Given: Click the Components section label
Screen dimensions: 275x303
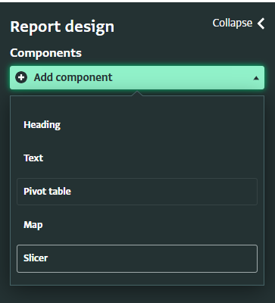Looking at the screenshot, I should (x=45, y=53).
